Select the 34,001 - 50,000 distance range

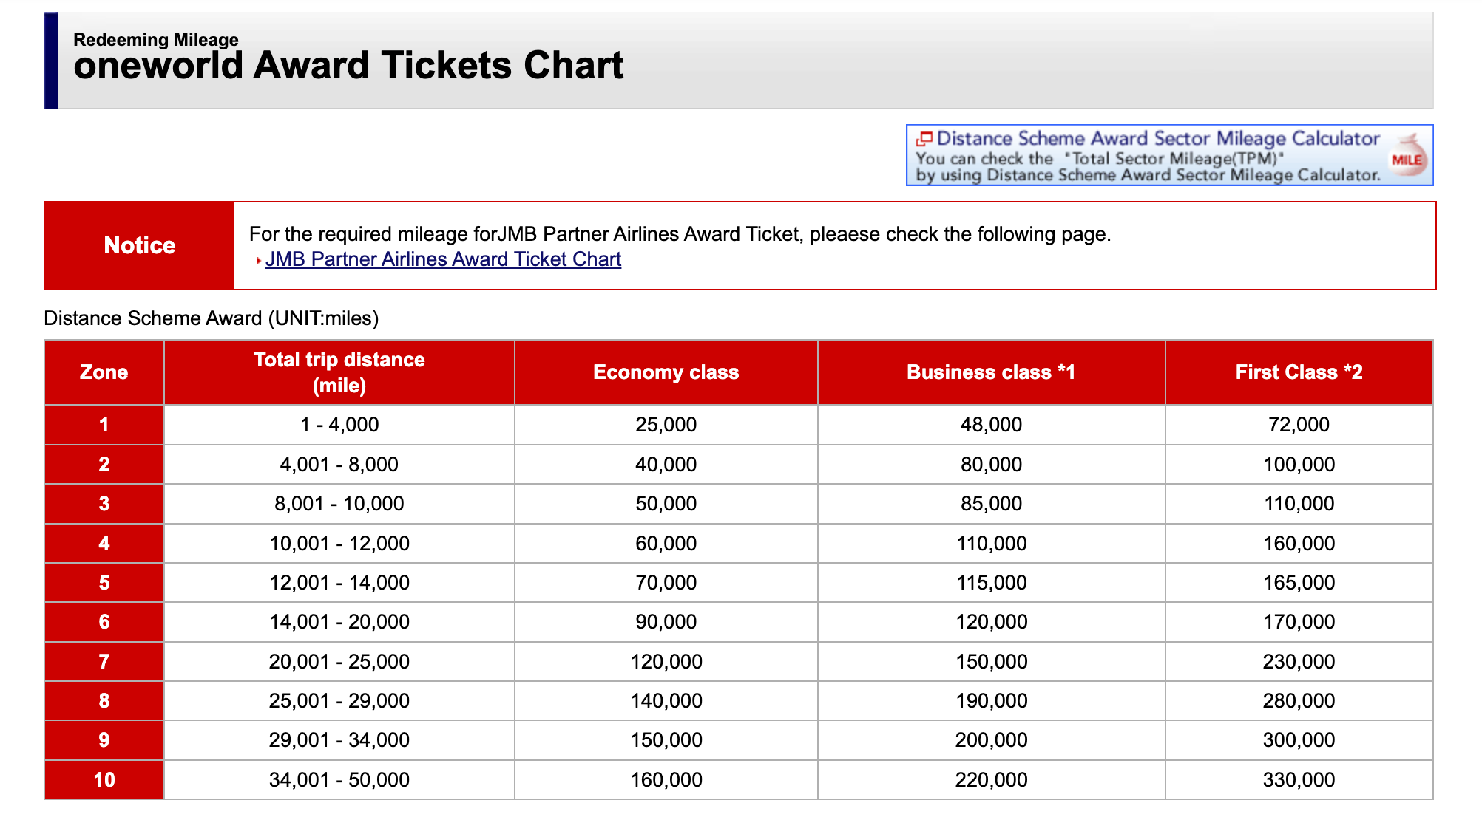[339, 779]
